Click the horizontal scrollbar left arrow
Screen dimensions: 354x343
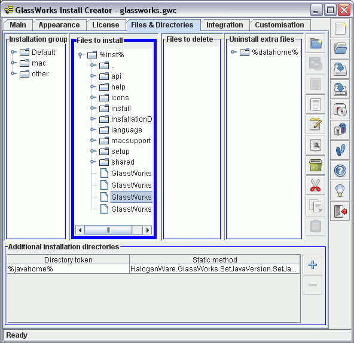[80, 230]
